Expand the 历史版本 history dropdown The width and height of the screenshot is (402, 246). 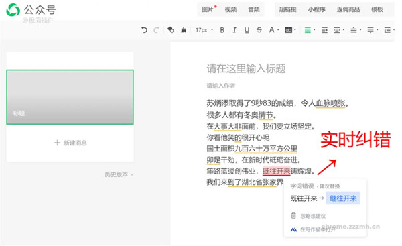119,174
